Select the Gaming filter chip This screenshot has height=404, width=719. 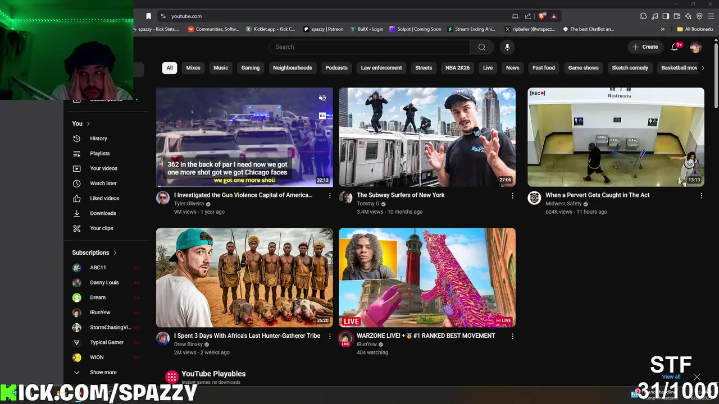(x=251, y=68)
